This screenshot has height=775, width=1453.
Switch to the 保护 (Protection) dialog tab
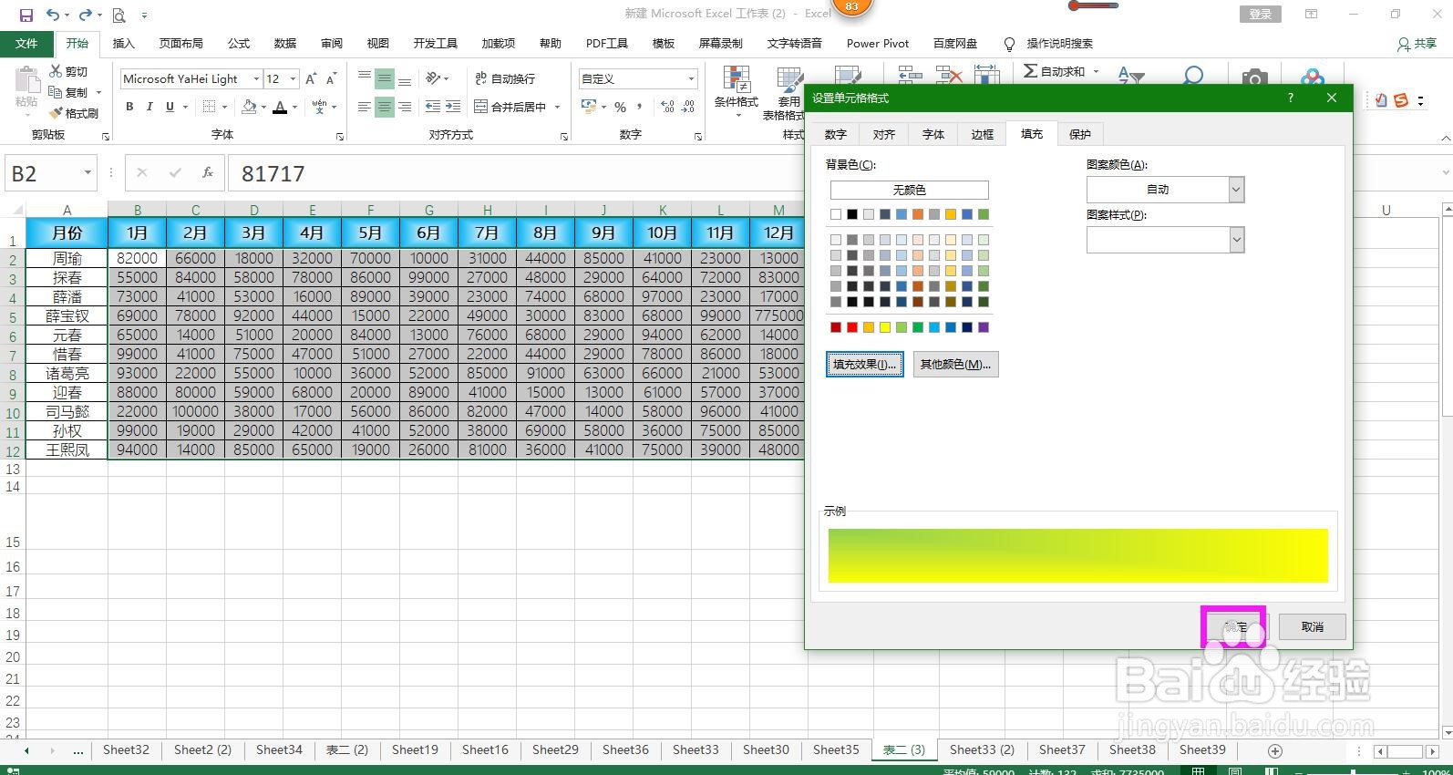tap(1080, 134)
